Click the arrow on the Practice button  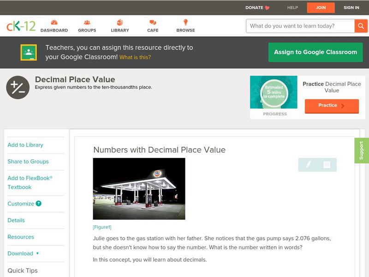click(343, 106)
